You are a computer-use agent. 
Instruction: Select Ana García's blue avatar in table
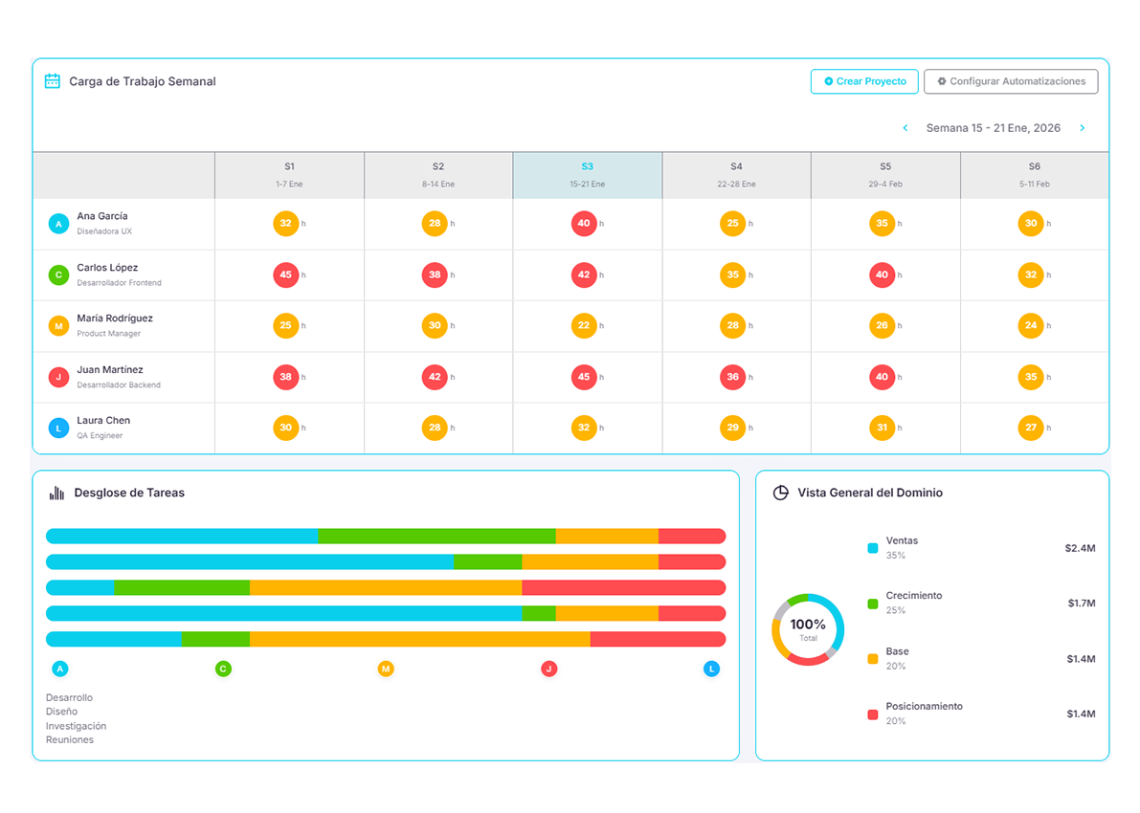(58, 224)
